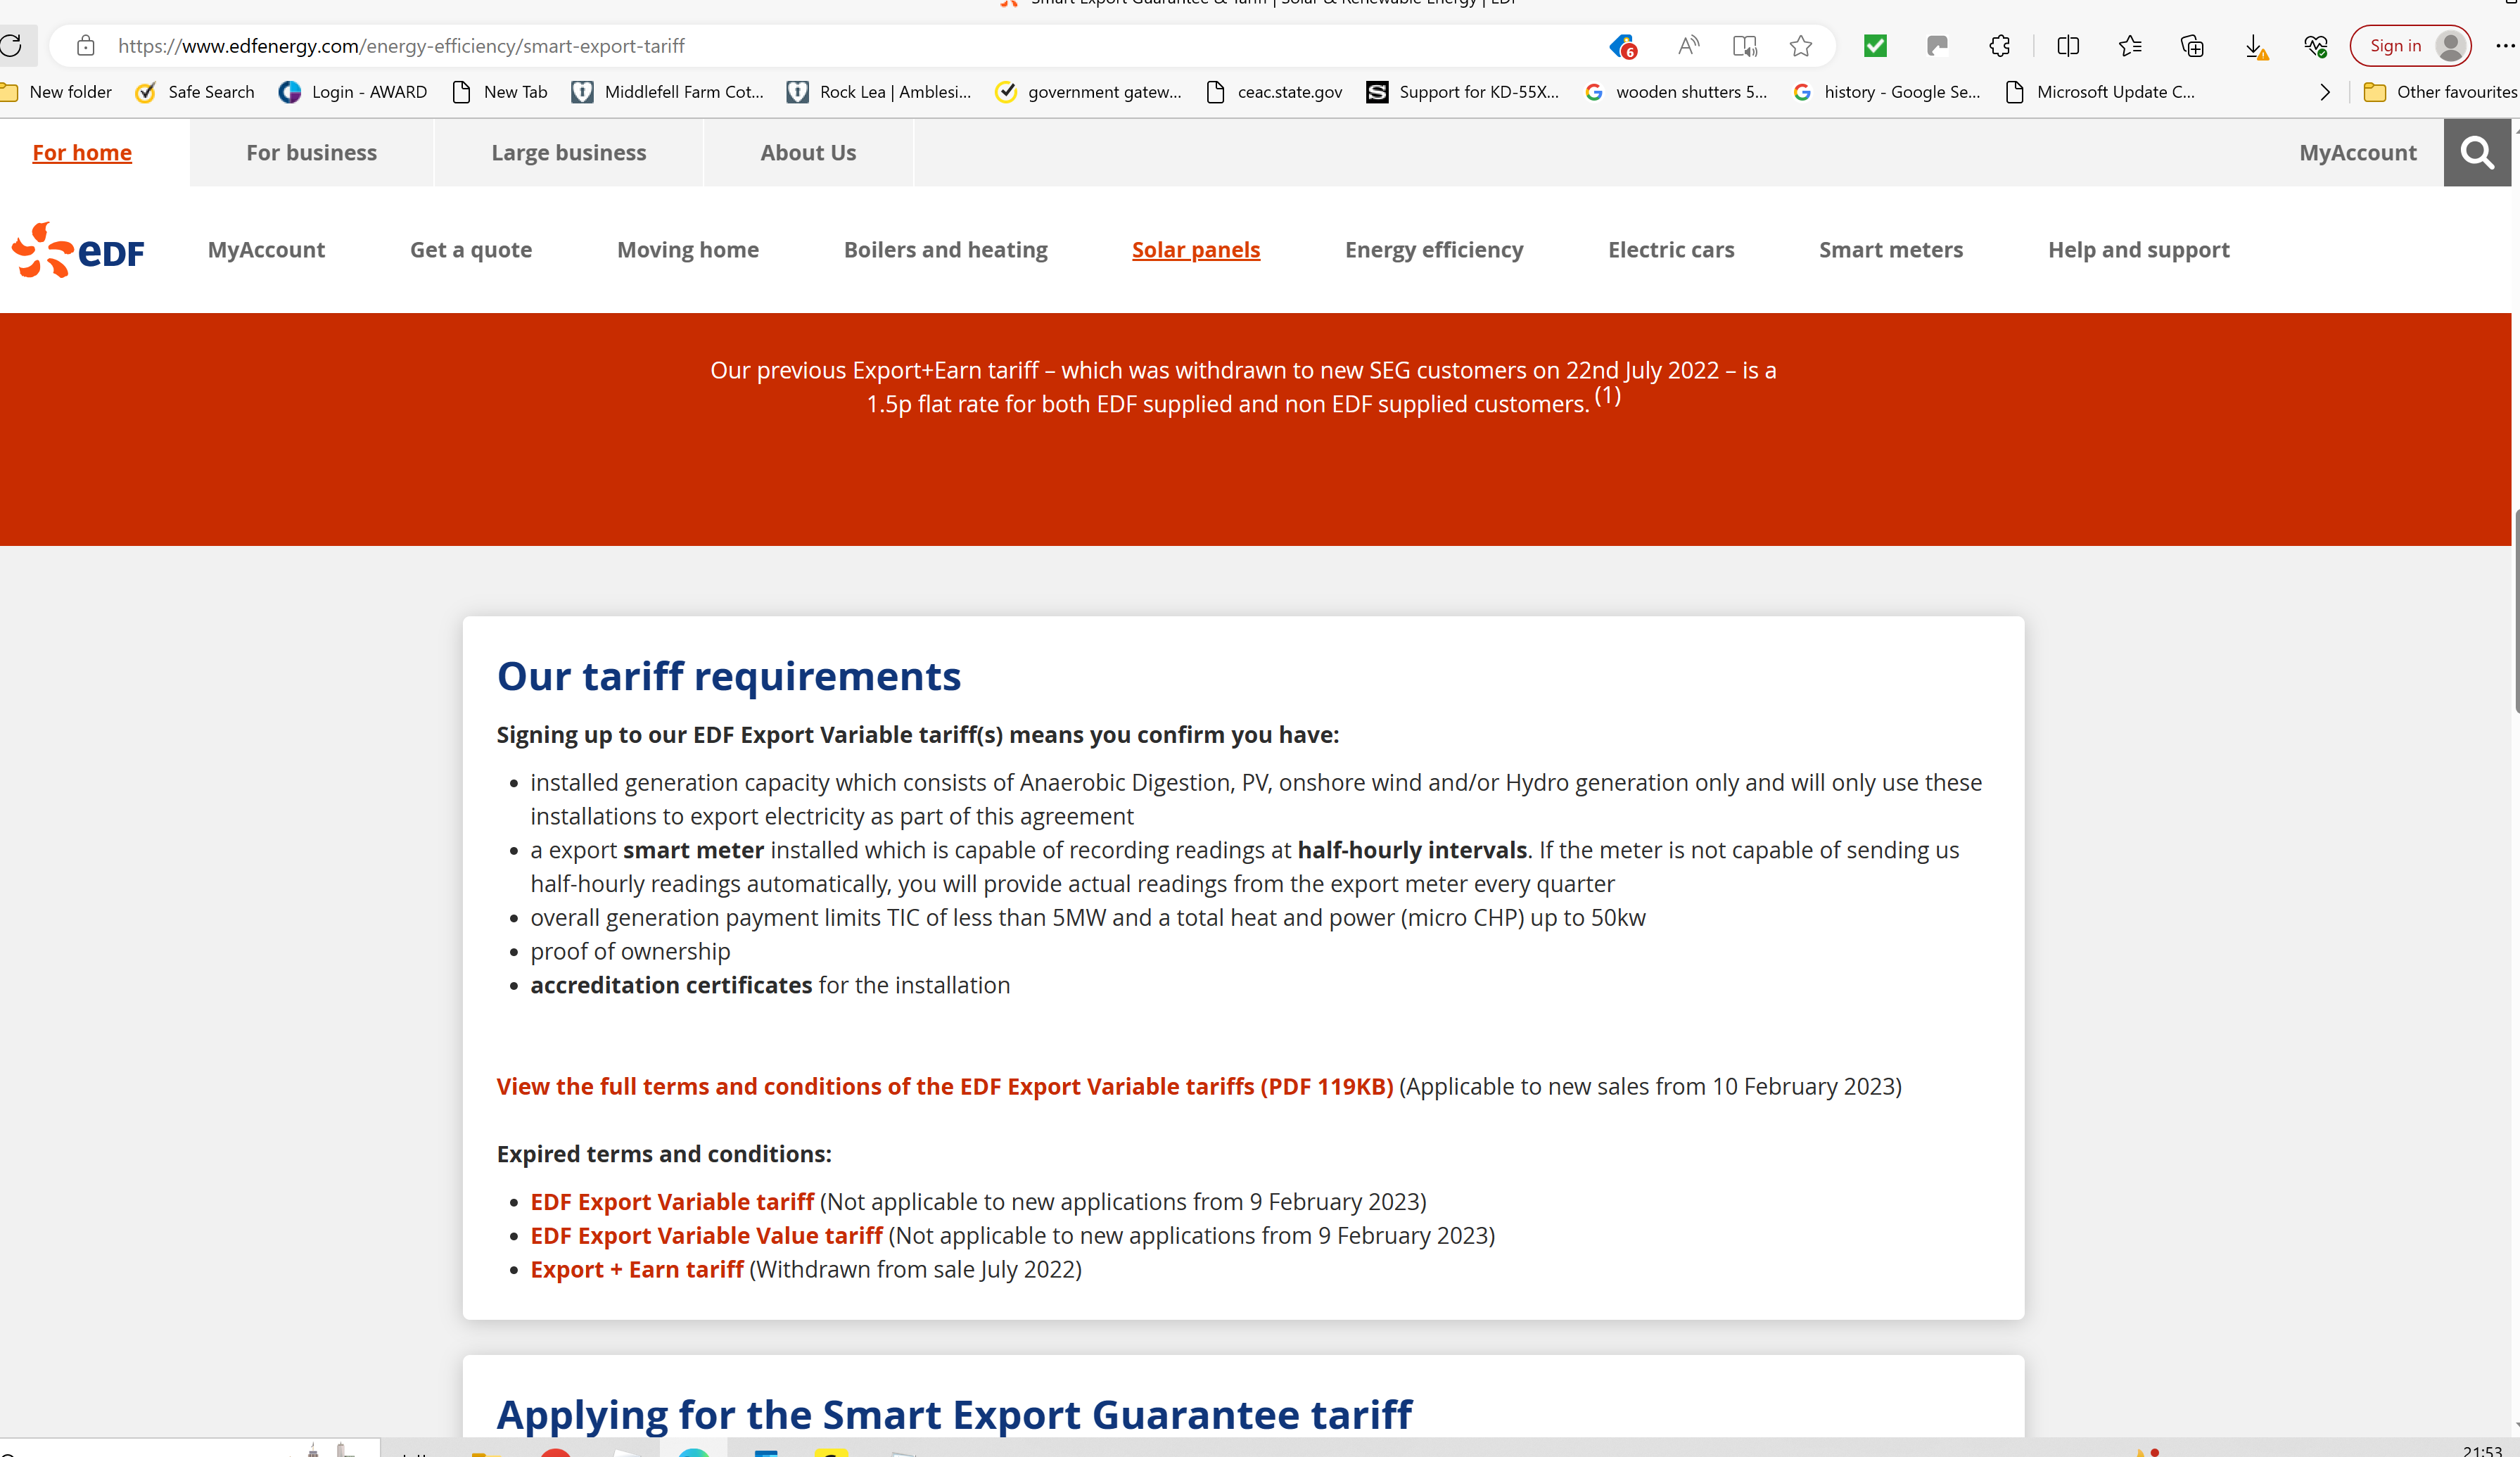Click the search magnifier on the EDF site
This screenshot has height=1457, width=2520.
pyautogui.click(x=2477, y=153)
